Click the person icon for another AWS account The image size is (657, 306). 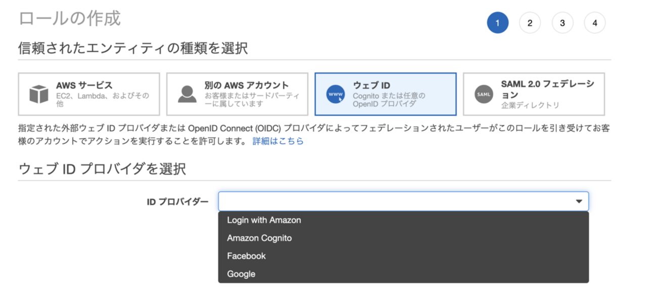click(x=187, y=94)
